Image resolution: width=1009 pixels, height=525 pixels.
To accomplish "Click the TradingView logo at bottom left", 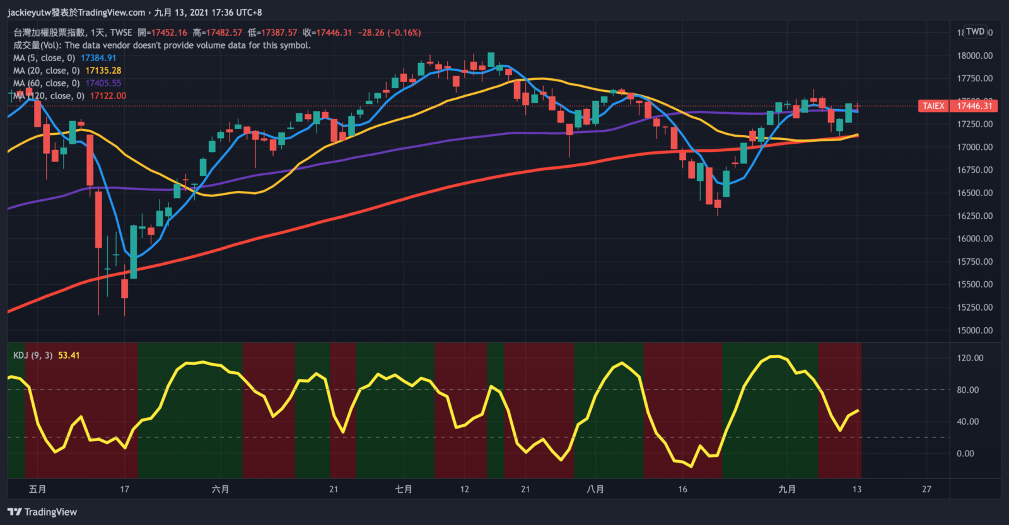I will [42, 512].
